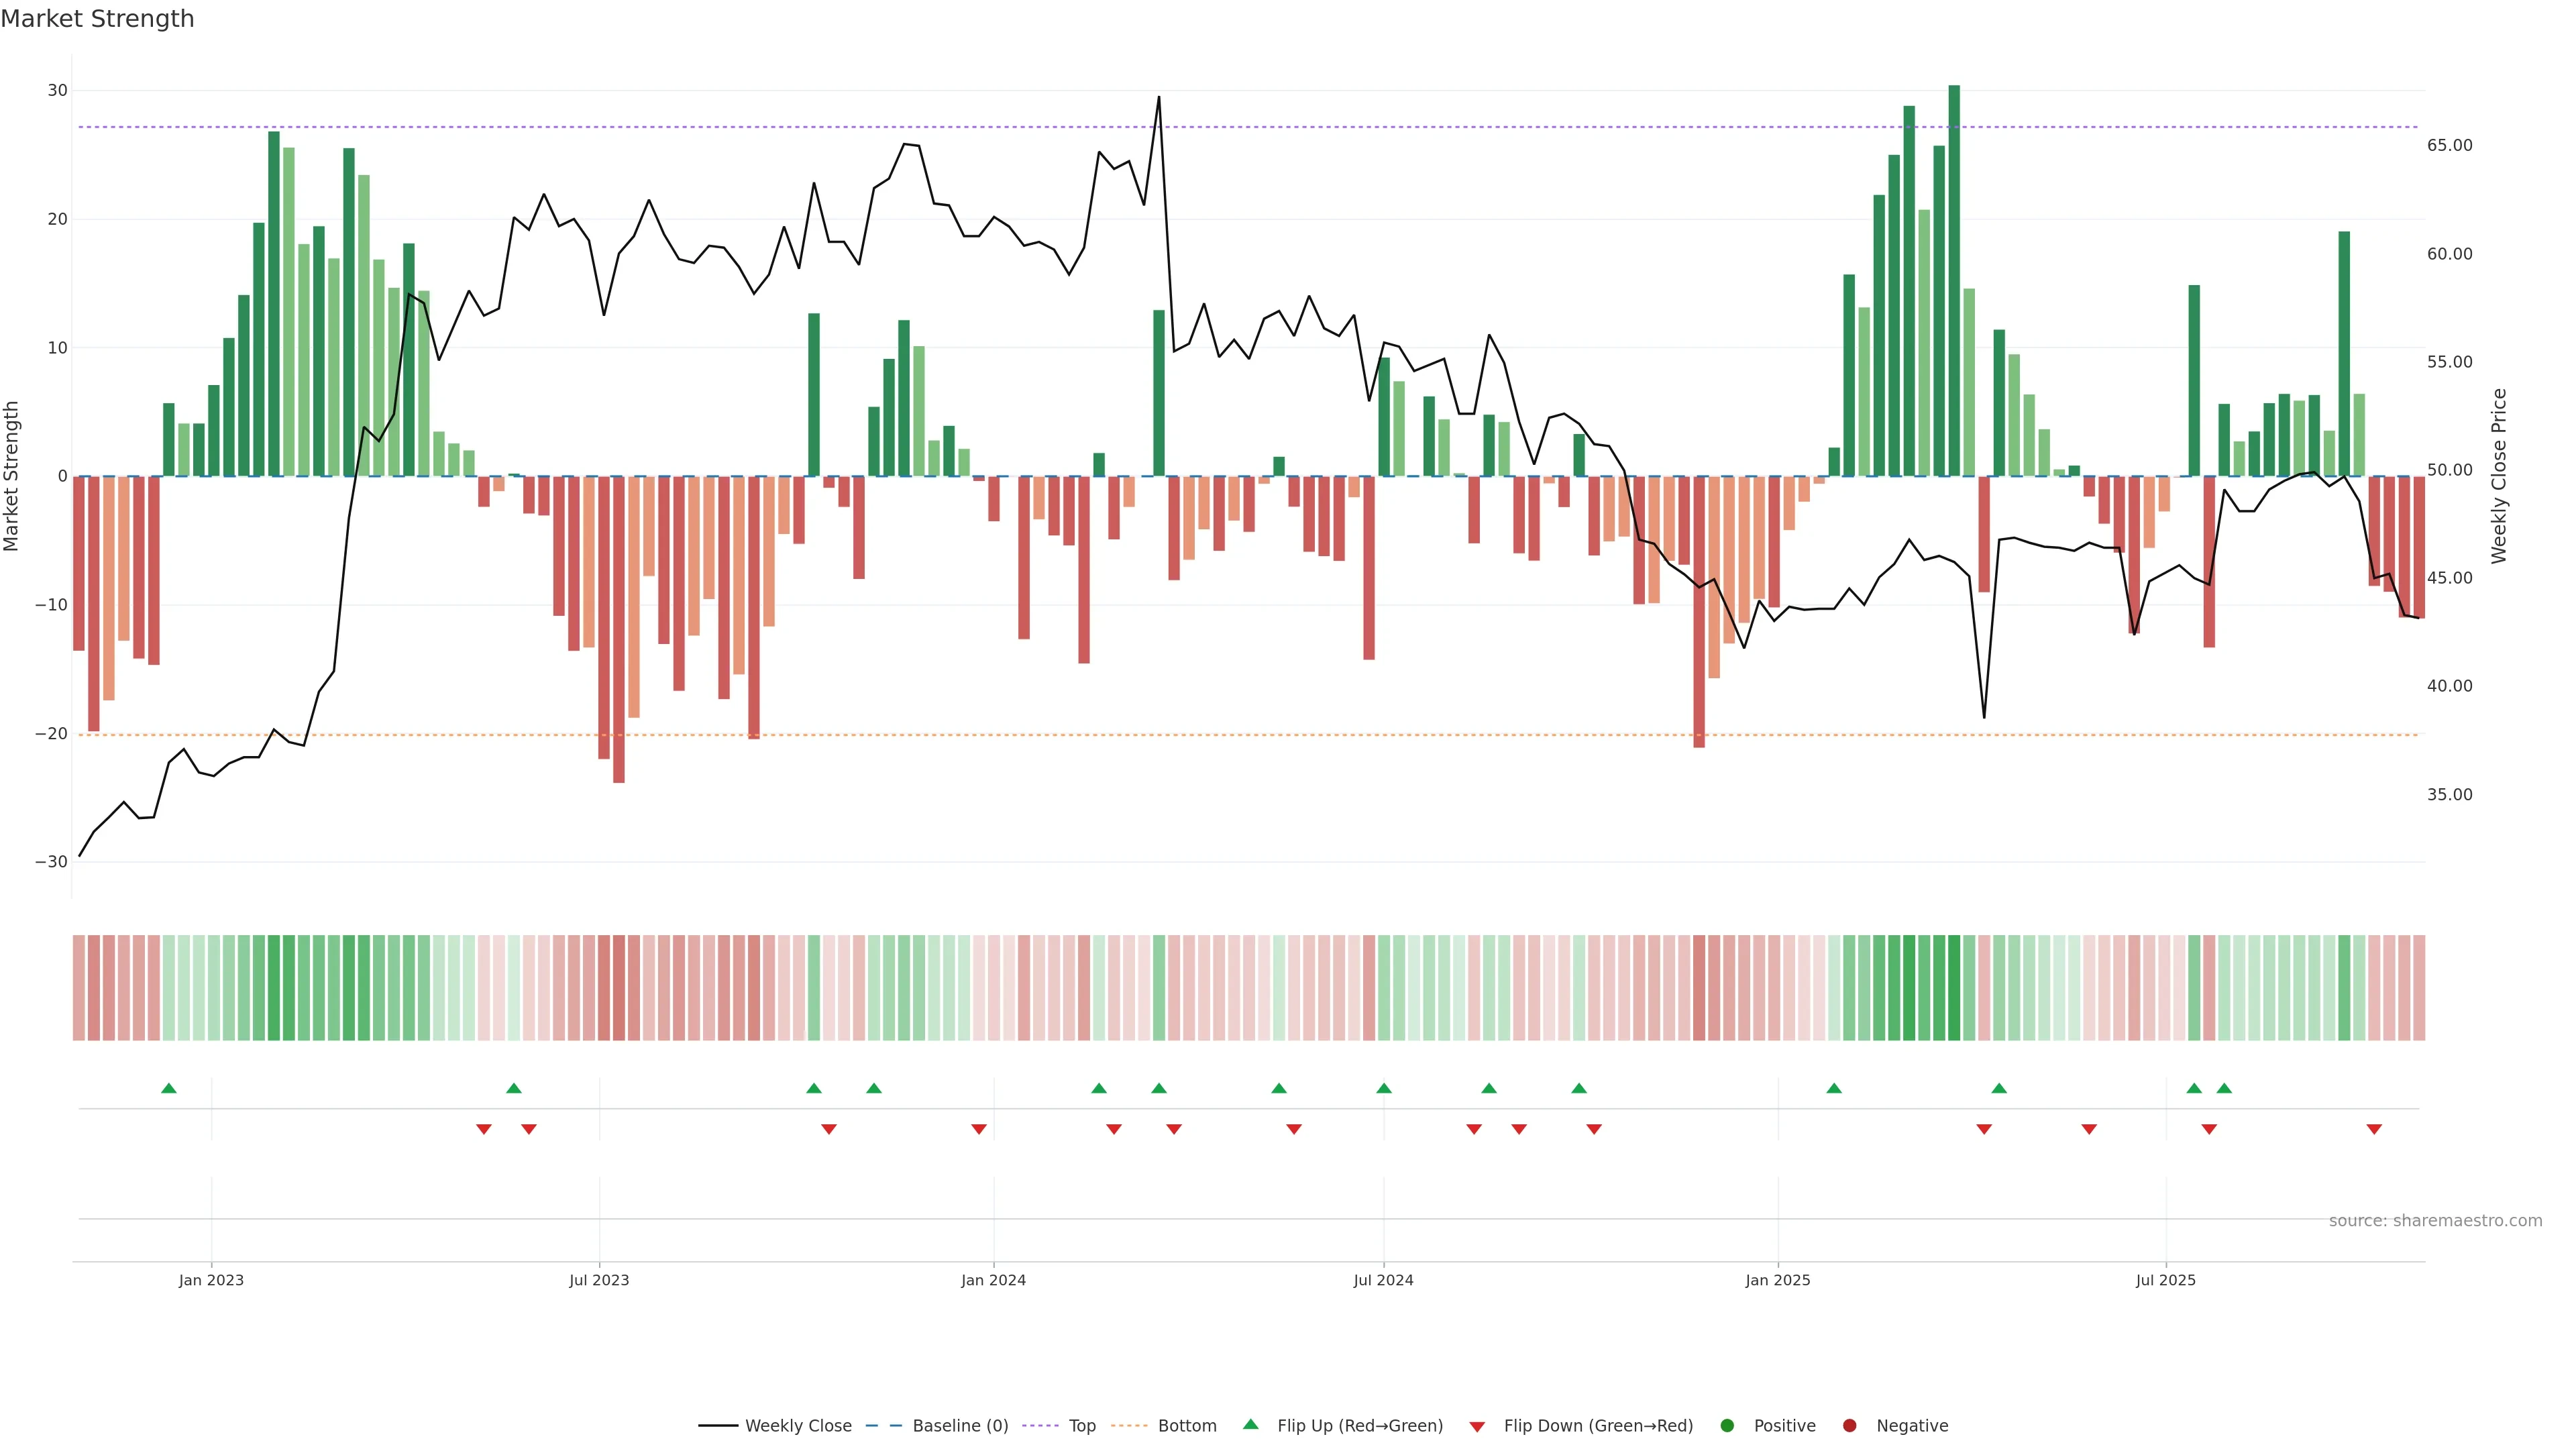Select the leftmost red flip-down triangle marker
Viewport: 2576px width, 1449px height.
click(484, 1129)
